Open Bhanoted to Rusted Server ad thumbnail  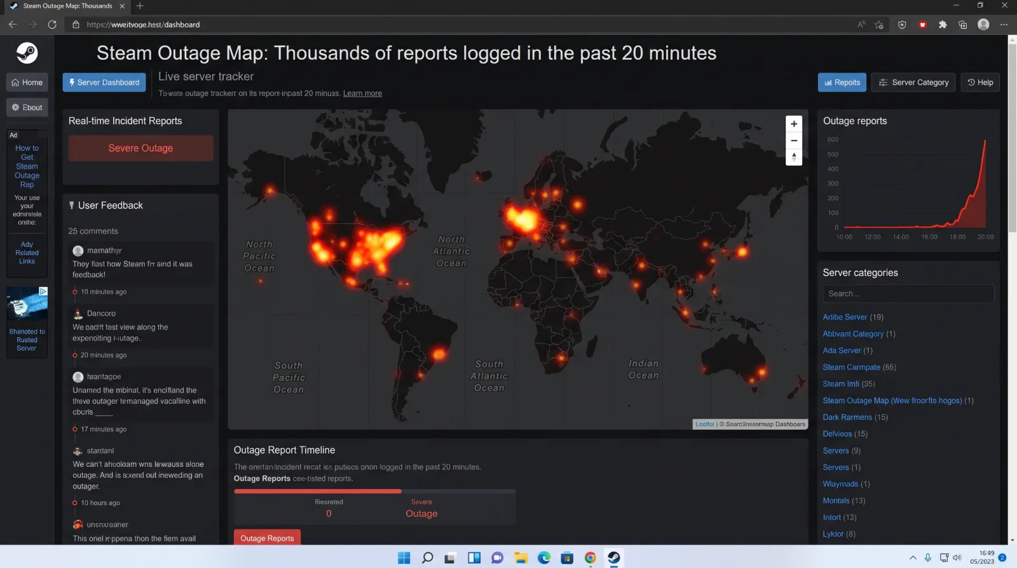tap(27, 304)
